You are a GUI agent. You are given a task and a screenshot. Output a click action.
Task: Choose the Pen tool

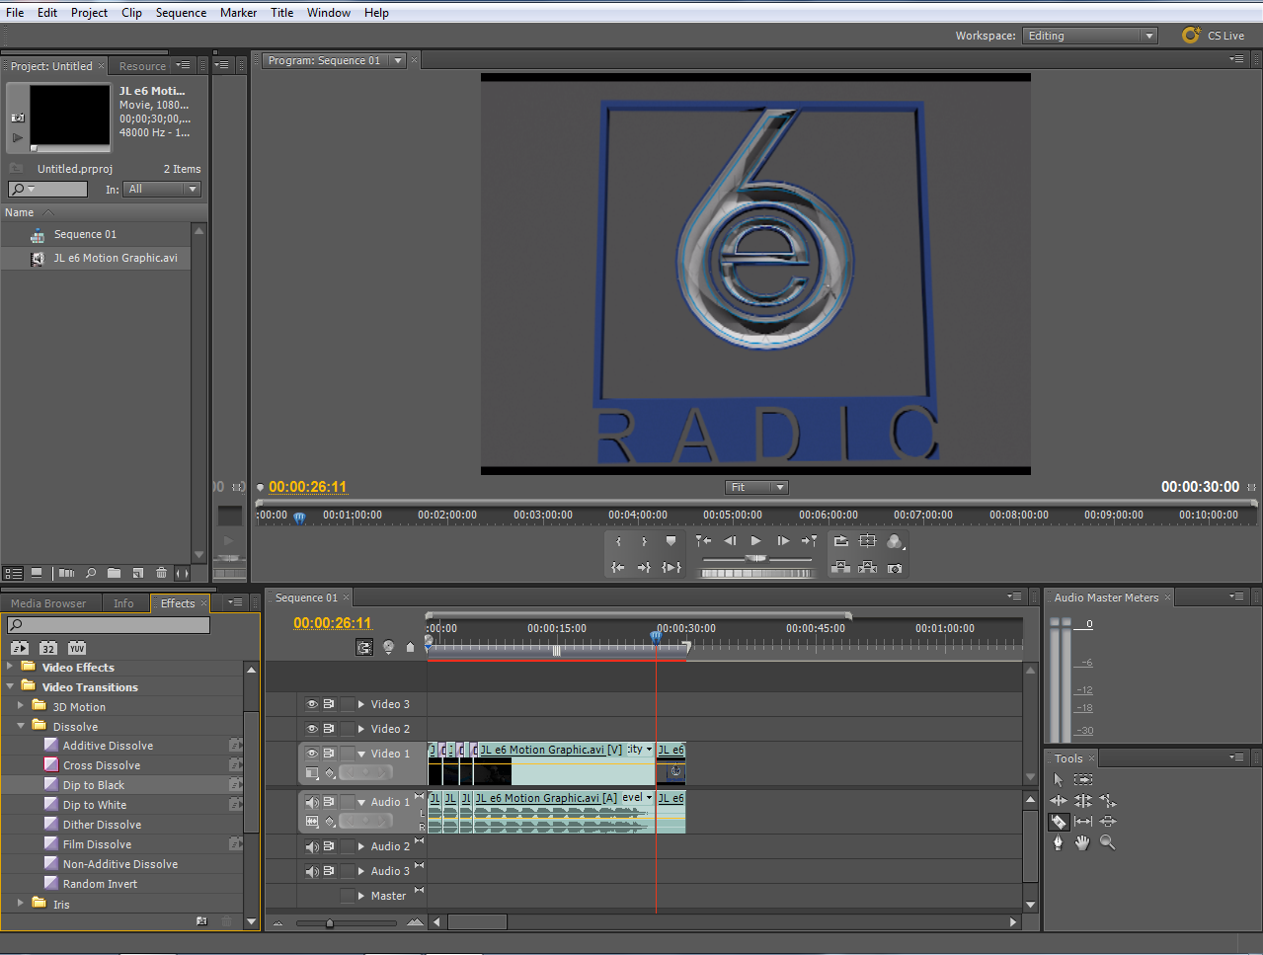point(1058,840)
